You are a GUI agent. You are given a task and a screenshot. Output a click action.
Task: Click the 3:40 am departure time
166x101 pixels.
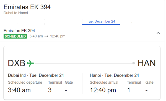[19, 90]
